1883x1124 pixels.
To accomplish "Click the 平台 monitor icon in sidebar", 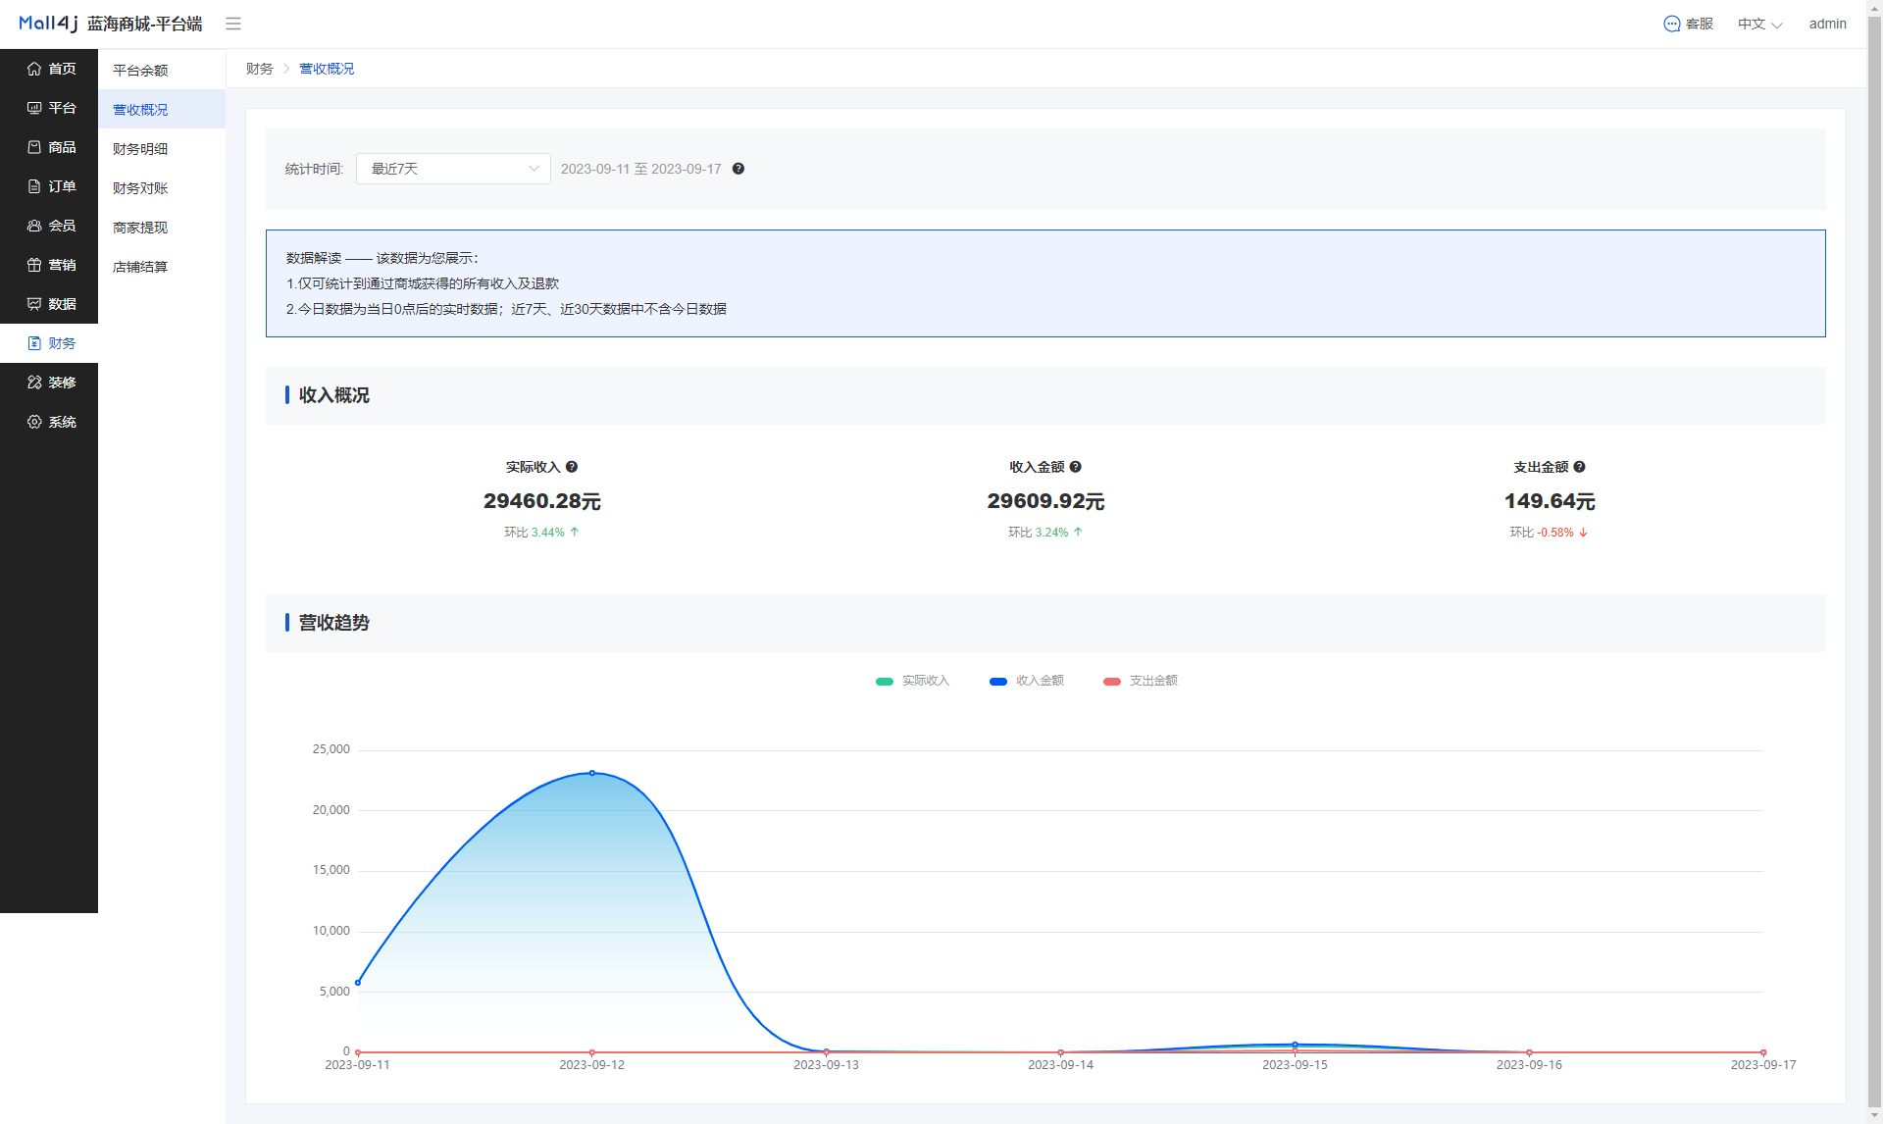I will (x=34, y=108).
